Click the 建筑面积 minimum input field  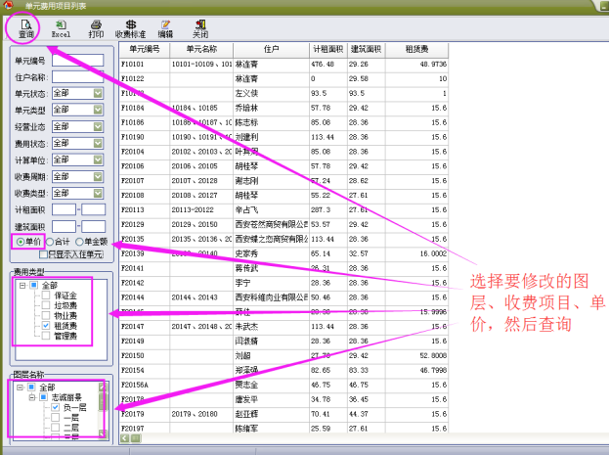click(64, 227)
